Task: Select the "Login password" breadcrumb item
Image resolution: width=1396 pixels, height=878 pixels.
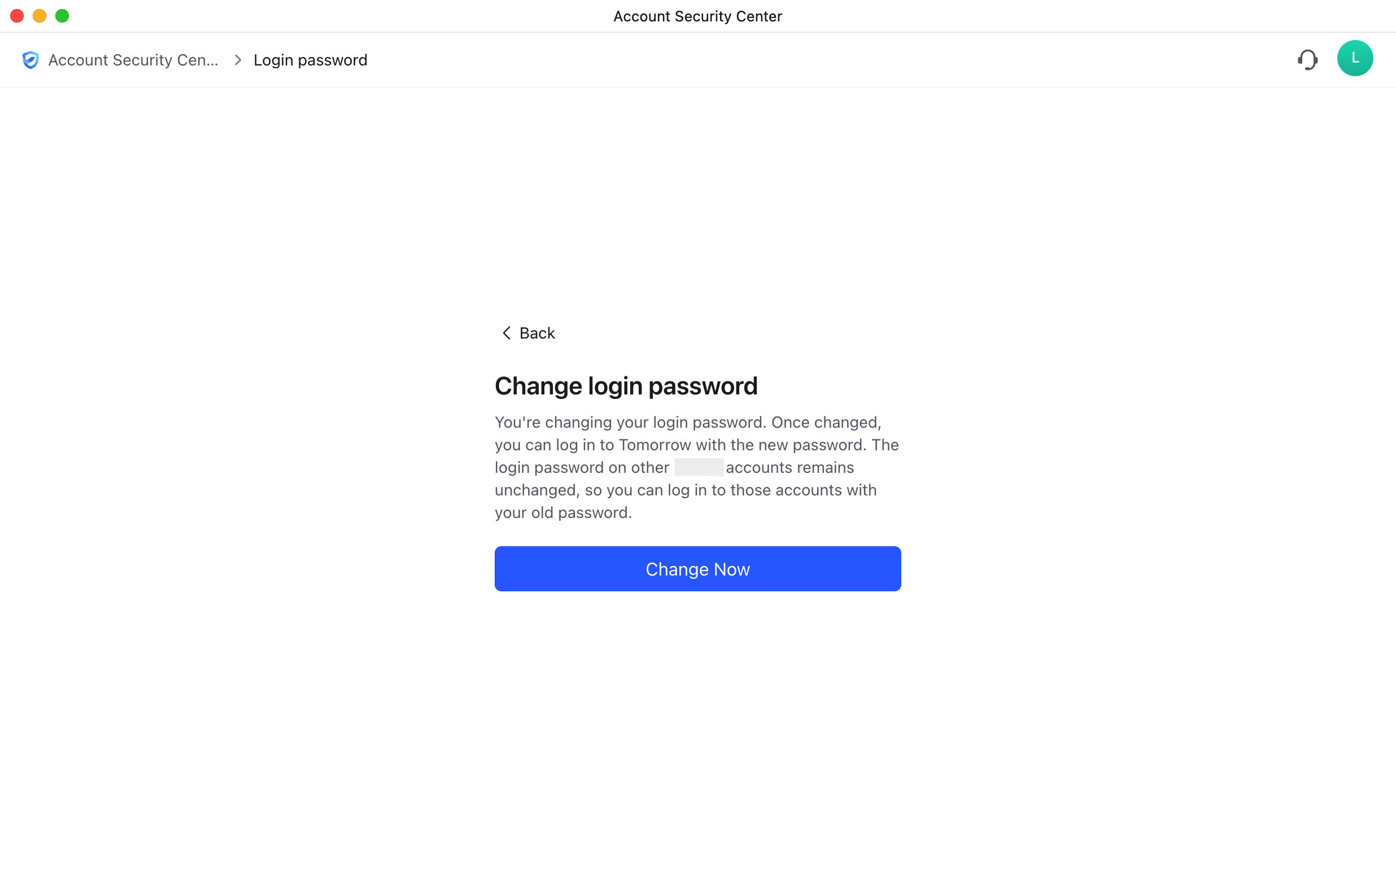Action: pos(311,60)
